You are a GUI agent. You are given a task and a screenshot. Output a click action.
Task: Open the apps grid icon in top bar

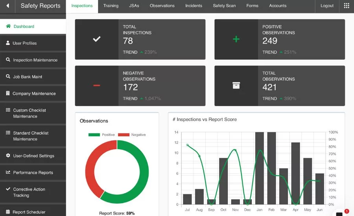[x=346, y=6]
